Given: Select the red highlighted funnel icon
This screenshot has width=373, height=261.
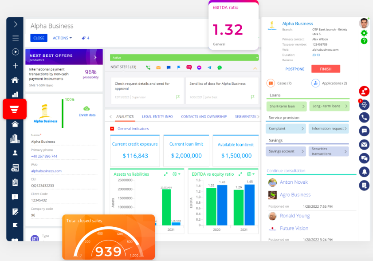Looking at the screenshot, I should point(15,109).
